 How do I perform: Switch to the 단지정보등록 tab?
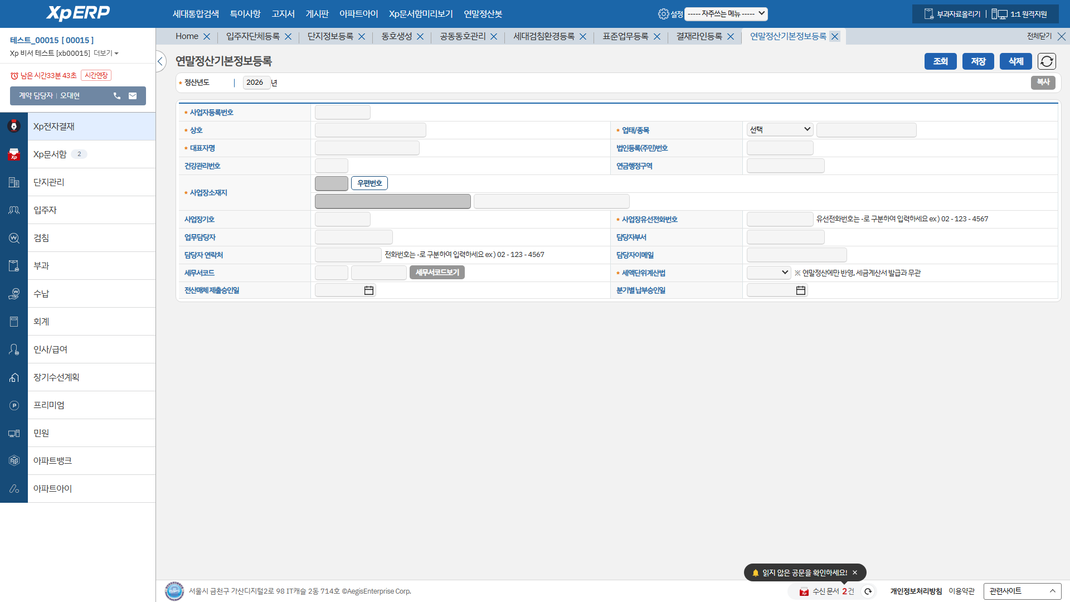[x=330, y=36]
